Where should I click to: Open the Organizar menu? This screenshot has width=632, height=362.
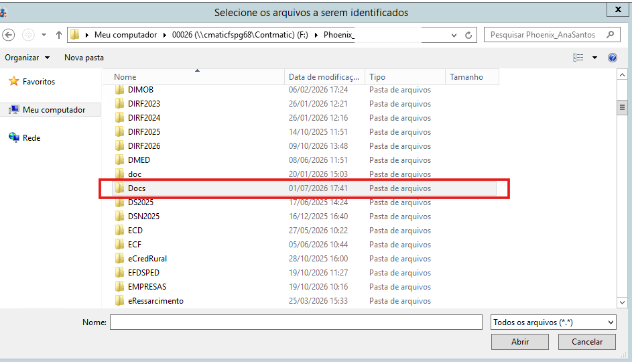click(x=27, y=58)
